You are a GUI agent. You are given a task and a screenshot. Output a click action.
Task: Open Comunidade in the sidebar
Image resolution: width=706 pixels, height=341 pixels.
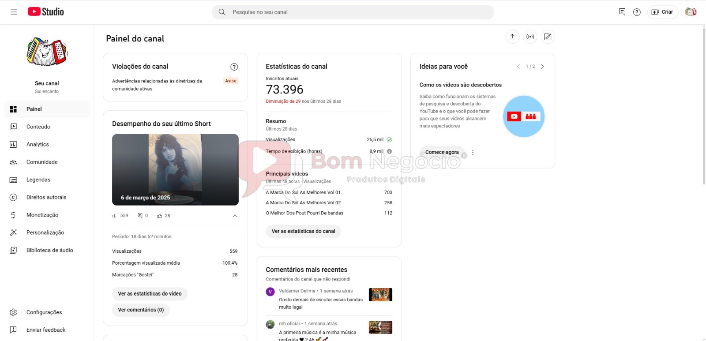47,162
